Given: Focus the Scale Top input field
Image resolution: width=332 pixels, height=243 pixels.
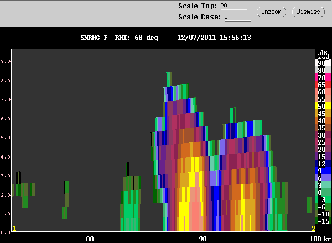Looking at the screenshot, I should (x=234, y=6).
